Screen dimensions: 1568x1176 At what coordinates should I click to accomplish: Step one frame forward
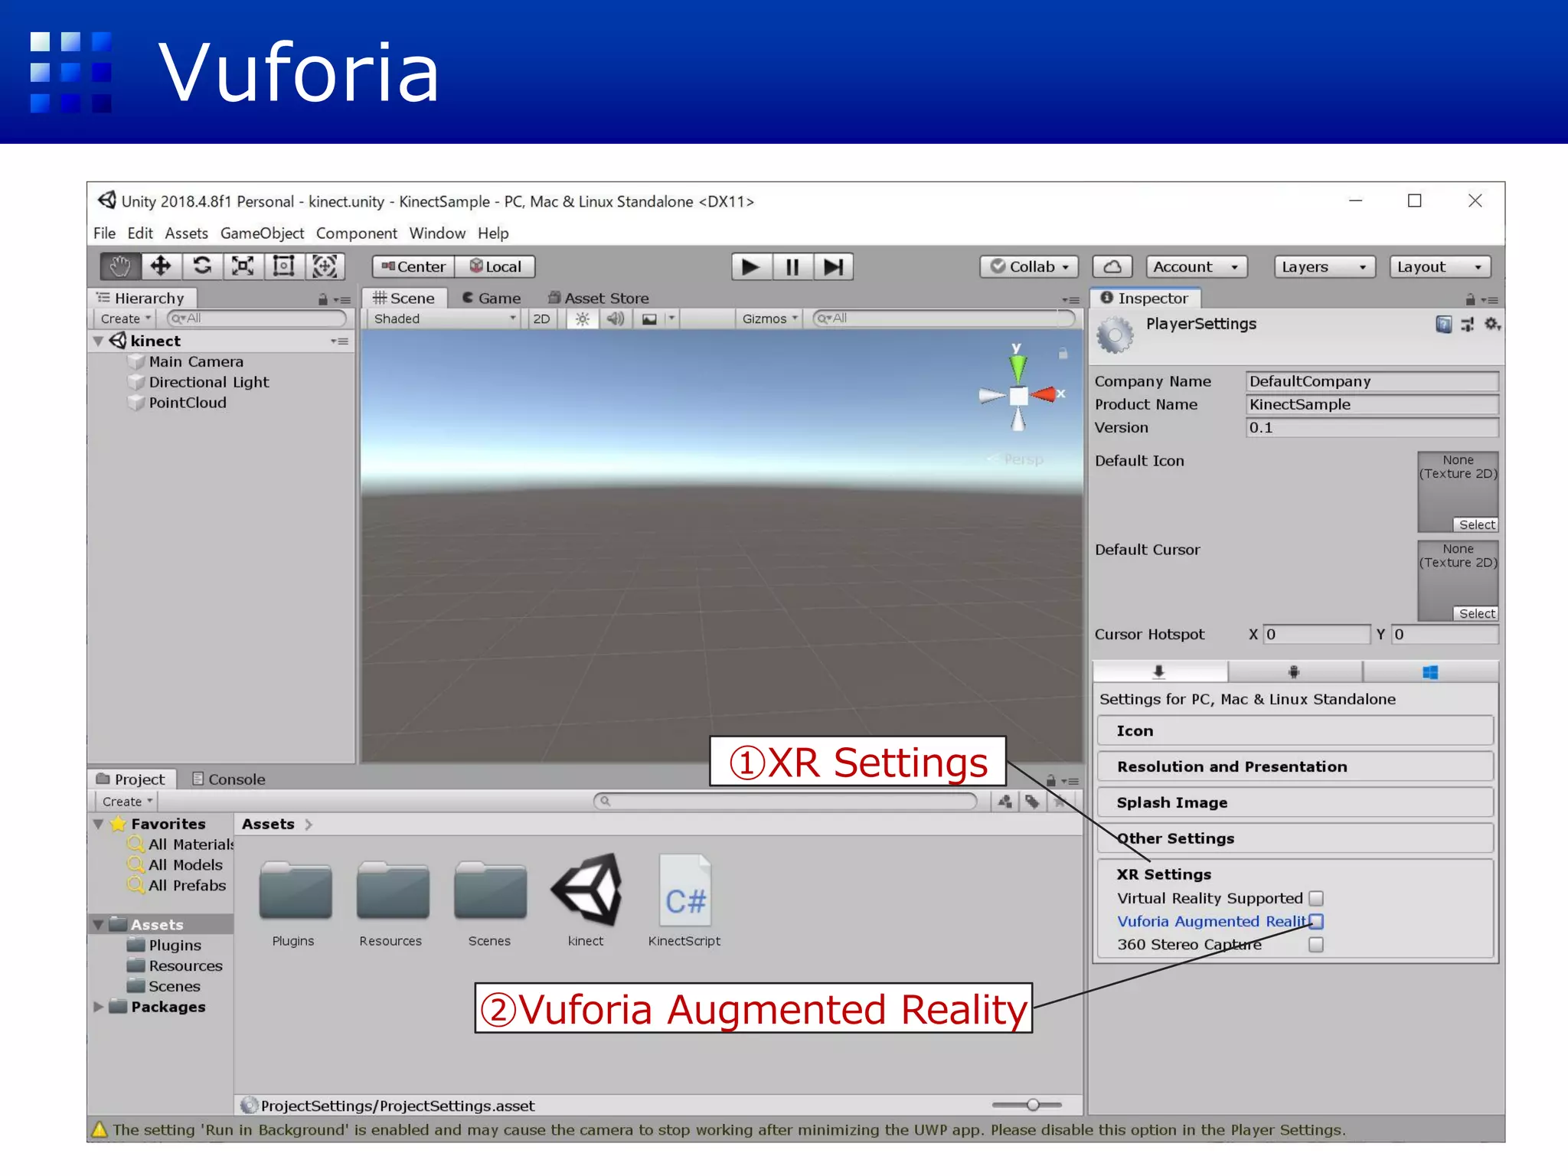tap(833, 267)
